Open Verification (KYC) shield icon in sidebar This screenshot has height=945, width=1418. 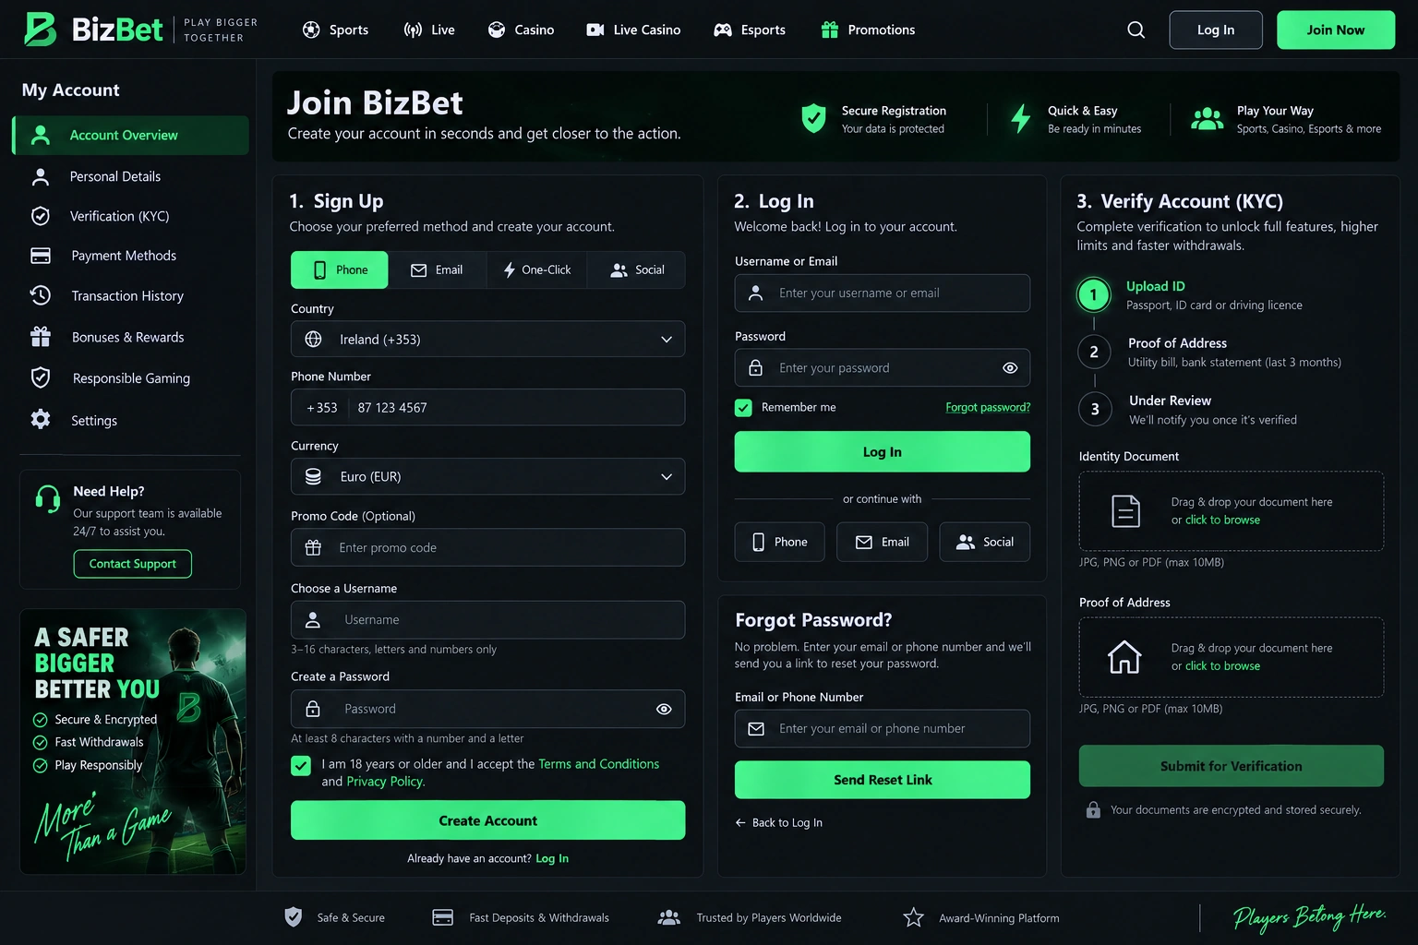pos(41,216)
